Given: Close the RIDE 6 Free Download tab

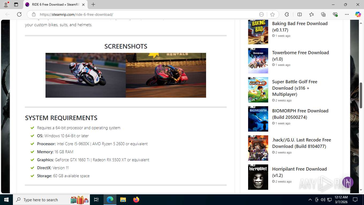Looking at the screenshot, I should 83,5.
